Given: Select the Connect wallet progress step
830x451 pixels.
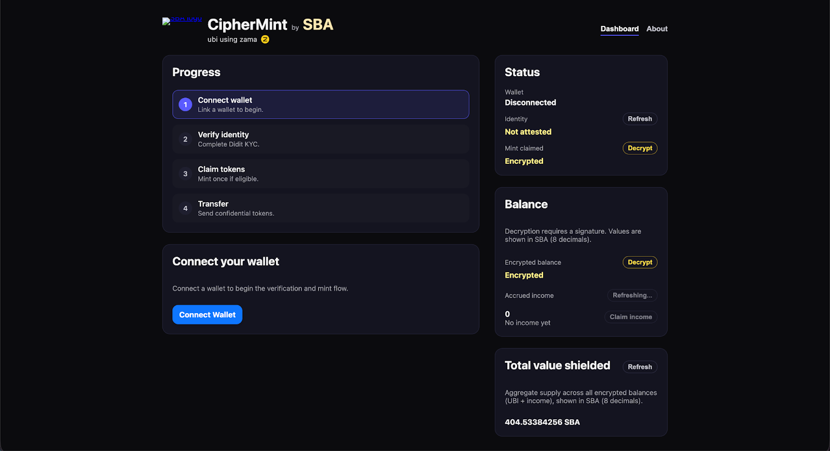Looking at the screenshot, I should coord(321,105).
